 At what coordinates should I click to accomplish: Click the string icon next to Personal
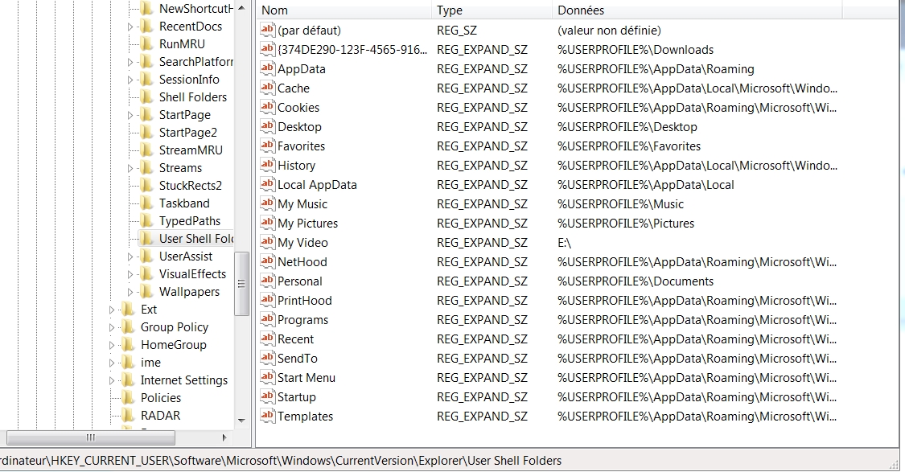tap(266, 281)
